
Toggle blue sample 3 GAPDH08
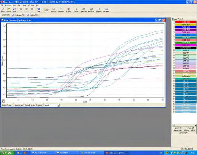pyautogui.click(x=186, y=27)
